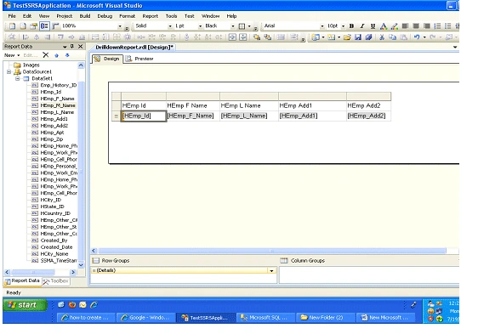Open the Report menu
Screen dimensions: 478x334
pyautogui.click(x=151, y=16)
